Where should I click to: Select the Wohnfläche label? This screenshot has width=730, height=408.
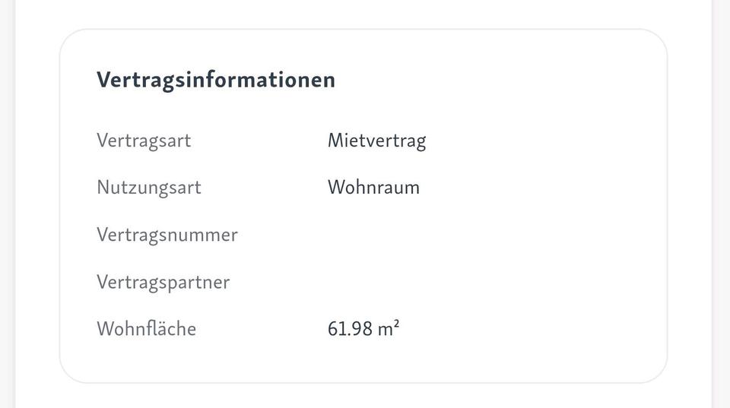click(146, 329)
